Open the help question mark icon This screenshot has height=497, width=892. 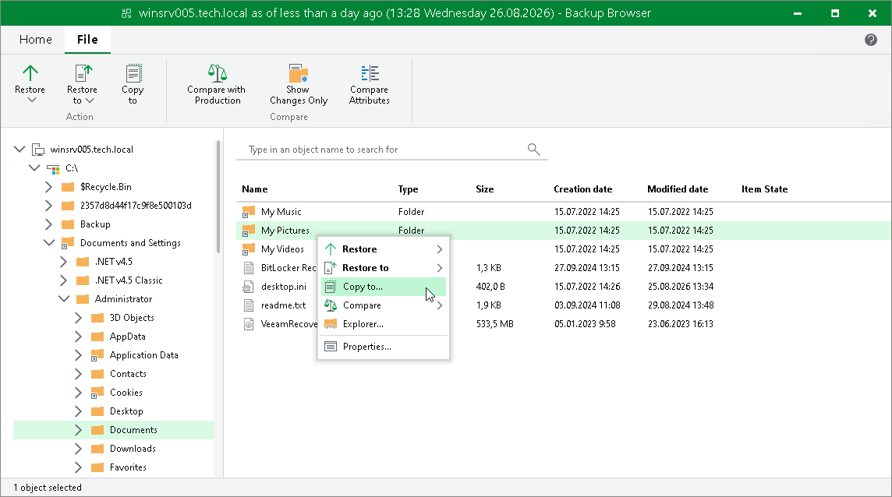tap(870, 39)
